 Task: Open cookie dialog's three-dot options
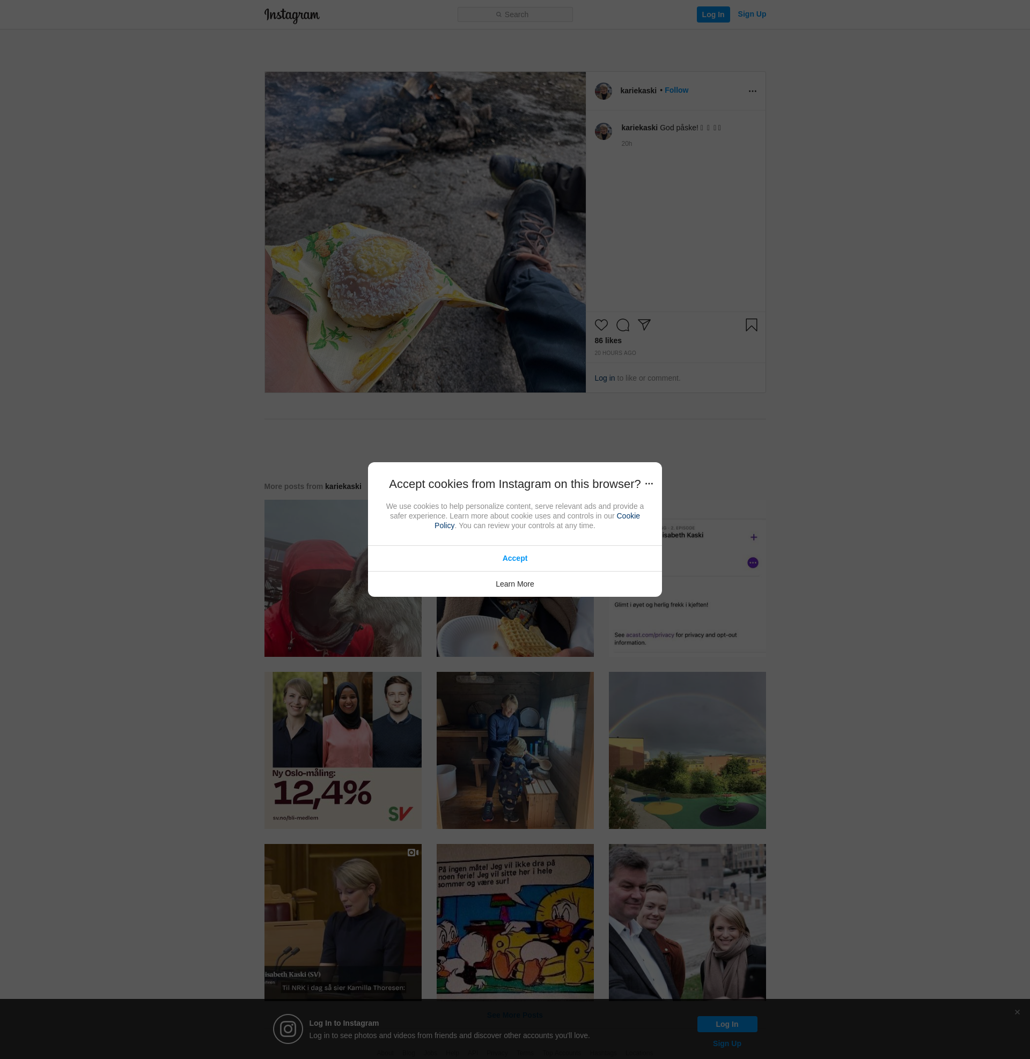pos(649,484)
